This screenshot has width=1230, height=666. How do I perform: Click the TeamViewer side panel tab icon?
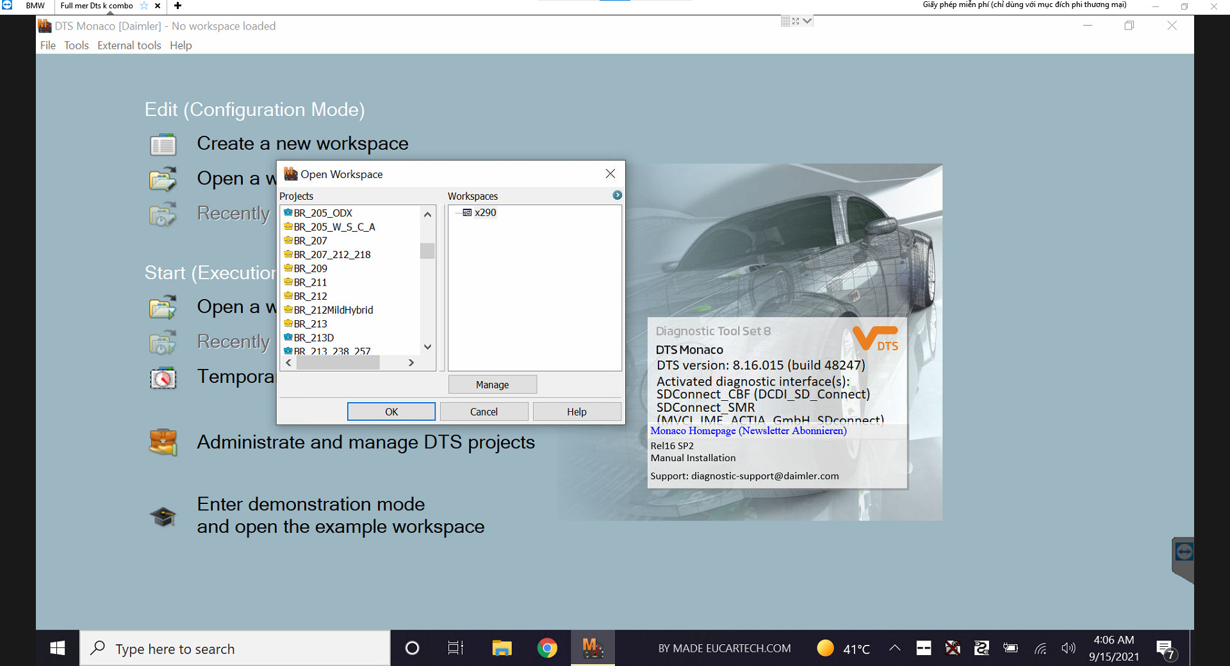[x=1184, y=552]
